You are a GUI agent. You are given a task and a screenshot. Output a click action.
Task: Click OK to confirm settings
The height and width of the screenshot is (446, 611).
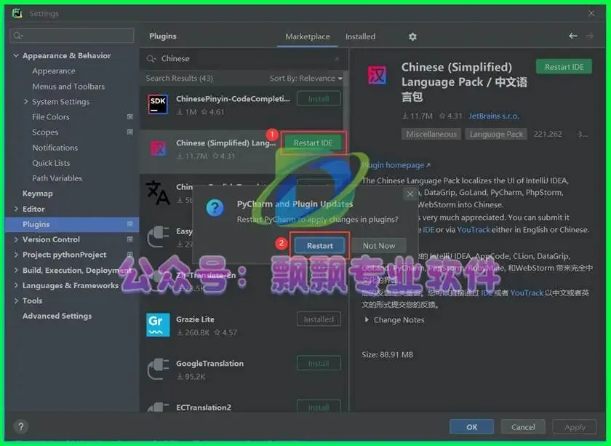[471, 427]
